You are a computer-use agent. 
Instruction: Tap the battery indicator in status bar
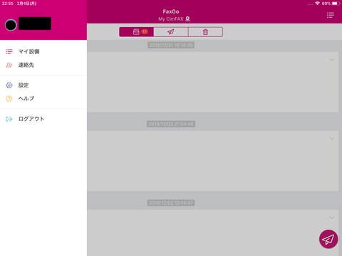336,4
